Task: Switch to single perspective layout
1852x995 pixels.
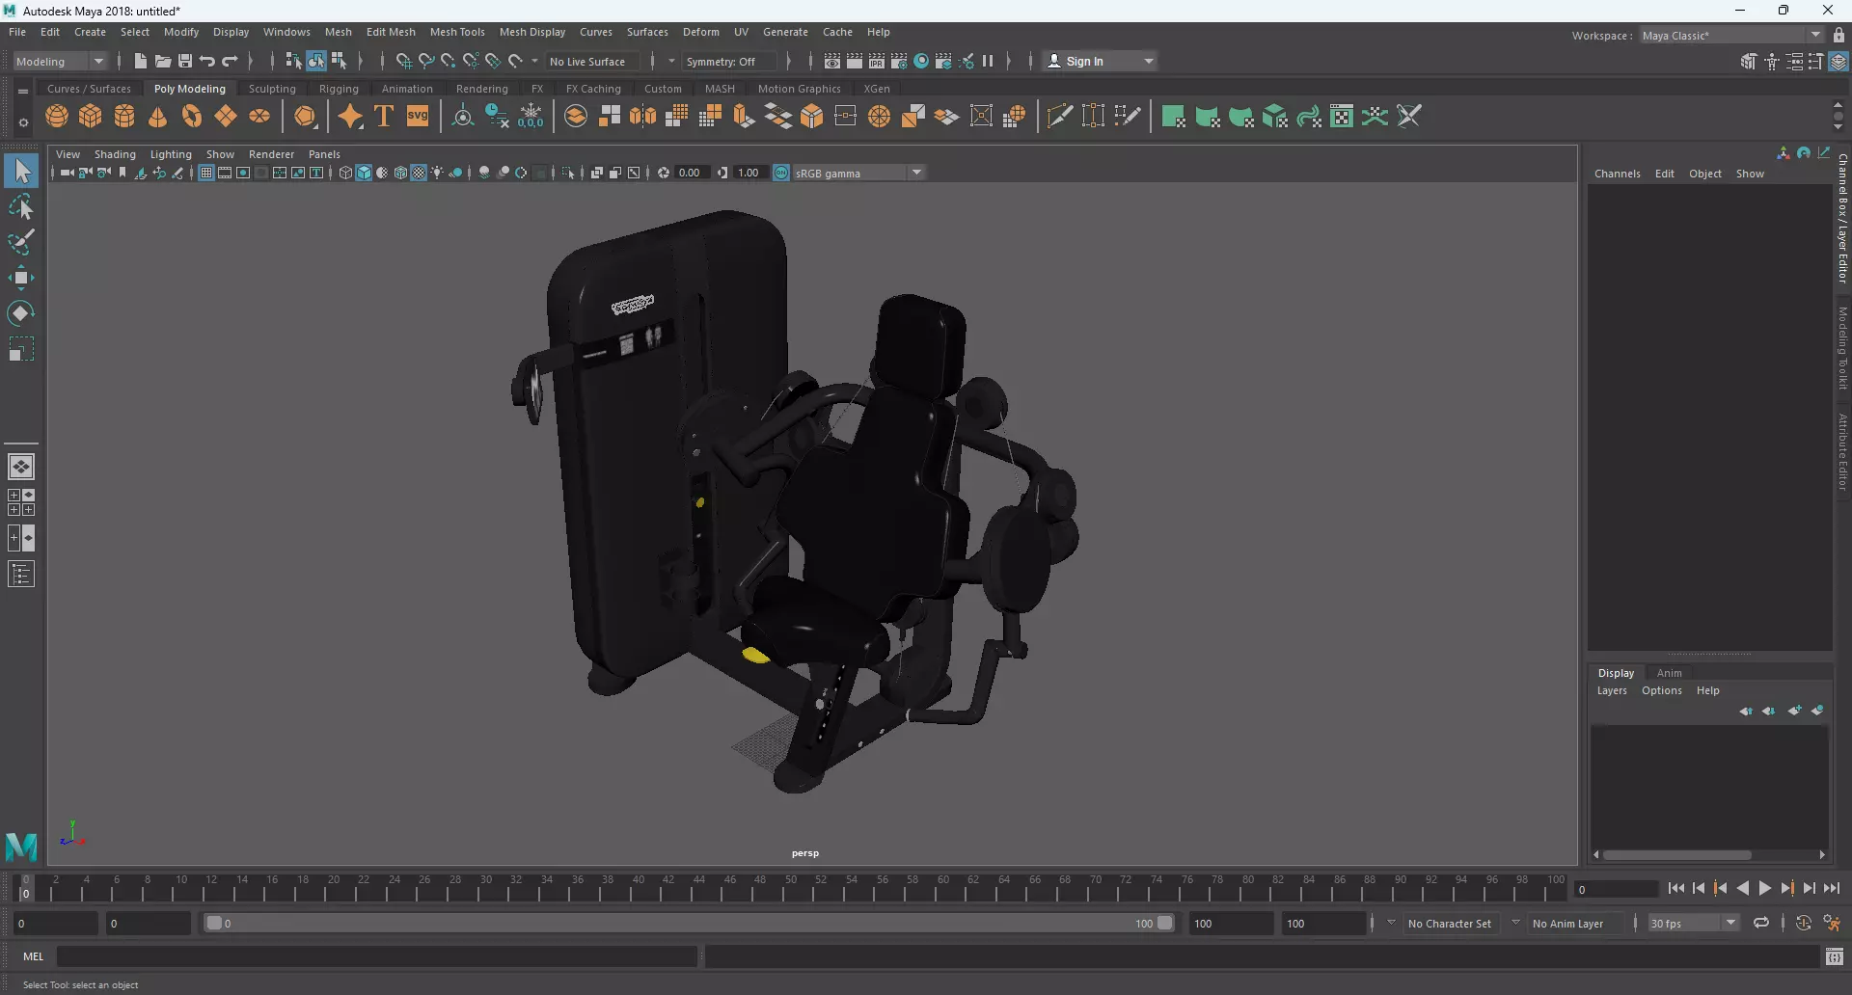Action: click(x=21, y=467)
